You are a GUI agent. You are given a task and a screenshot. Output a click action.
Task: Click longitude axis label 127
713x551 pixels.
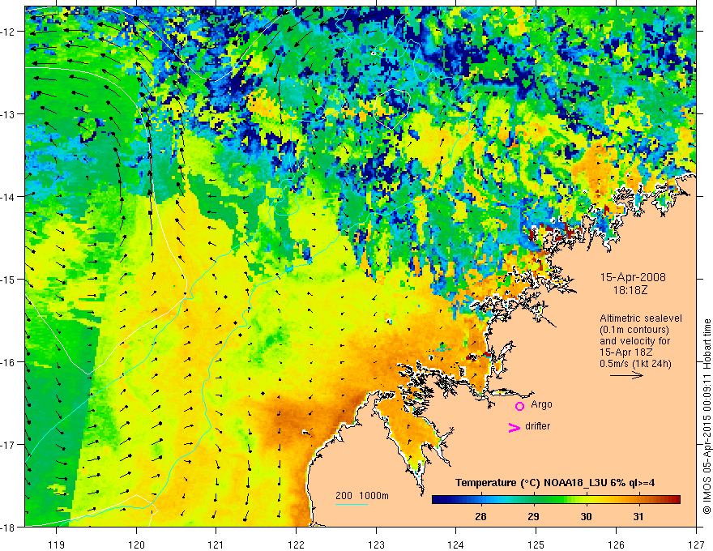[x=696, y=544]
